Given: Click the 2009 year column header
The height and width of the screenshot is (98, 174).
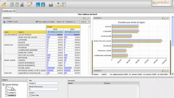Looking at the screenshot, I should coord(72,29).
